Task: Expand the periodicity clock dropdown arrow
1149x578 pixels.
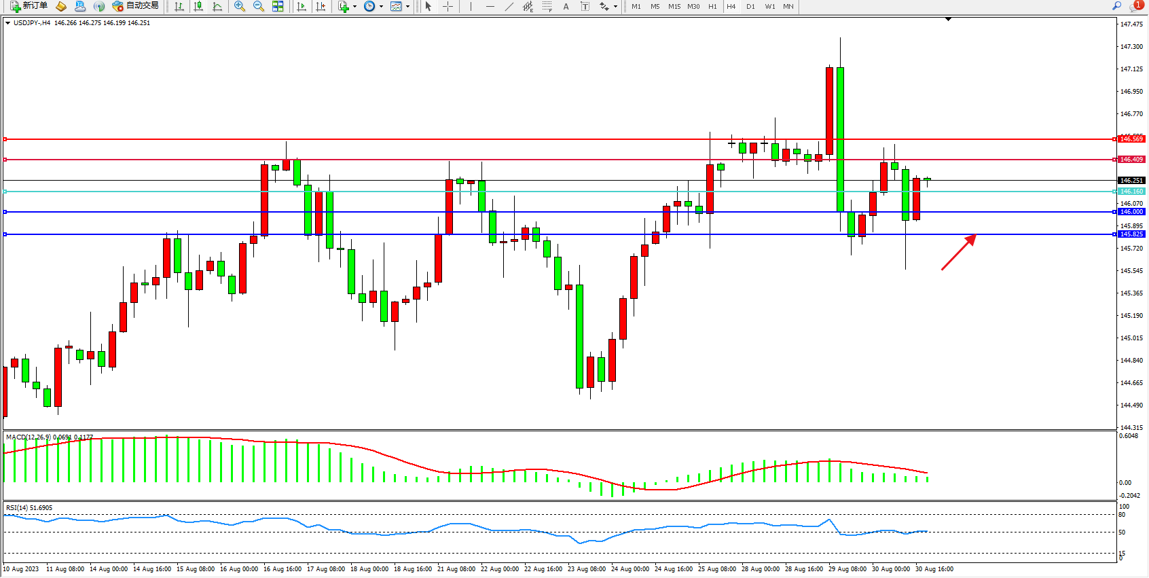Action: pyautogui.click(x=381, y=7)
